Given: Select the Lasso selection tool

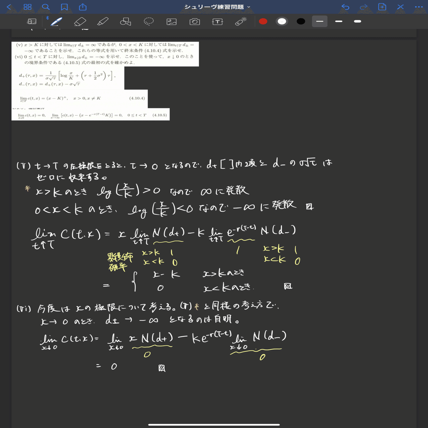Looking at the screenshot, I should click(x=149, y=21).
